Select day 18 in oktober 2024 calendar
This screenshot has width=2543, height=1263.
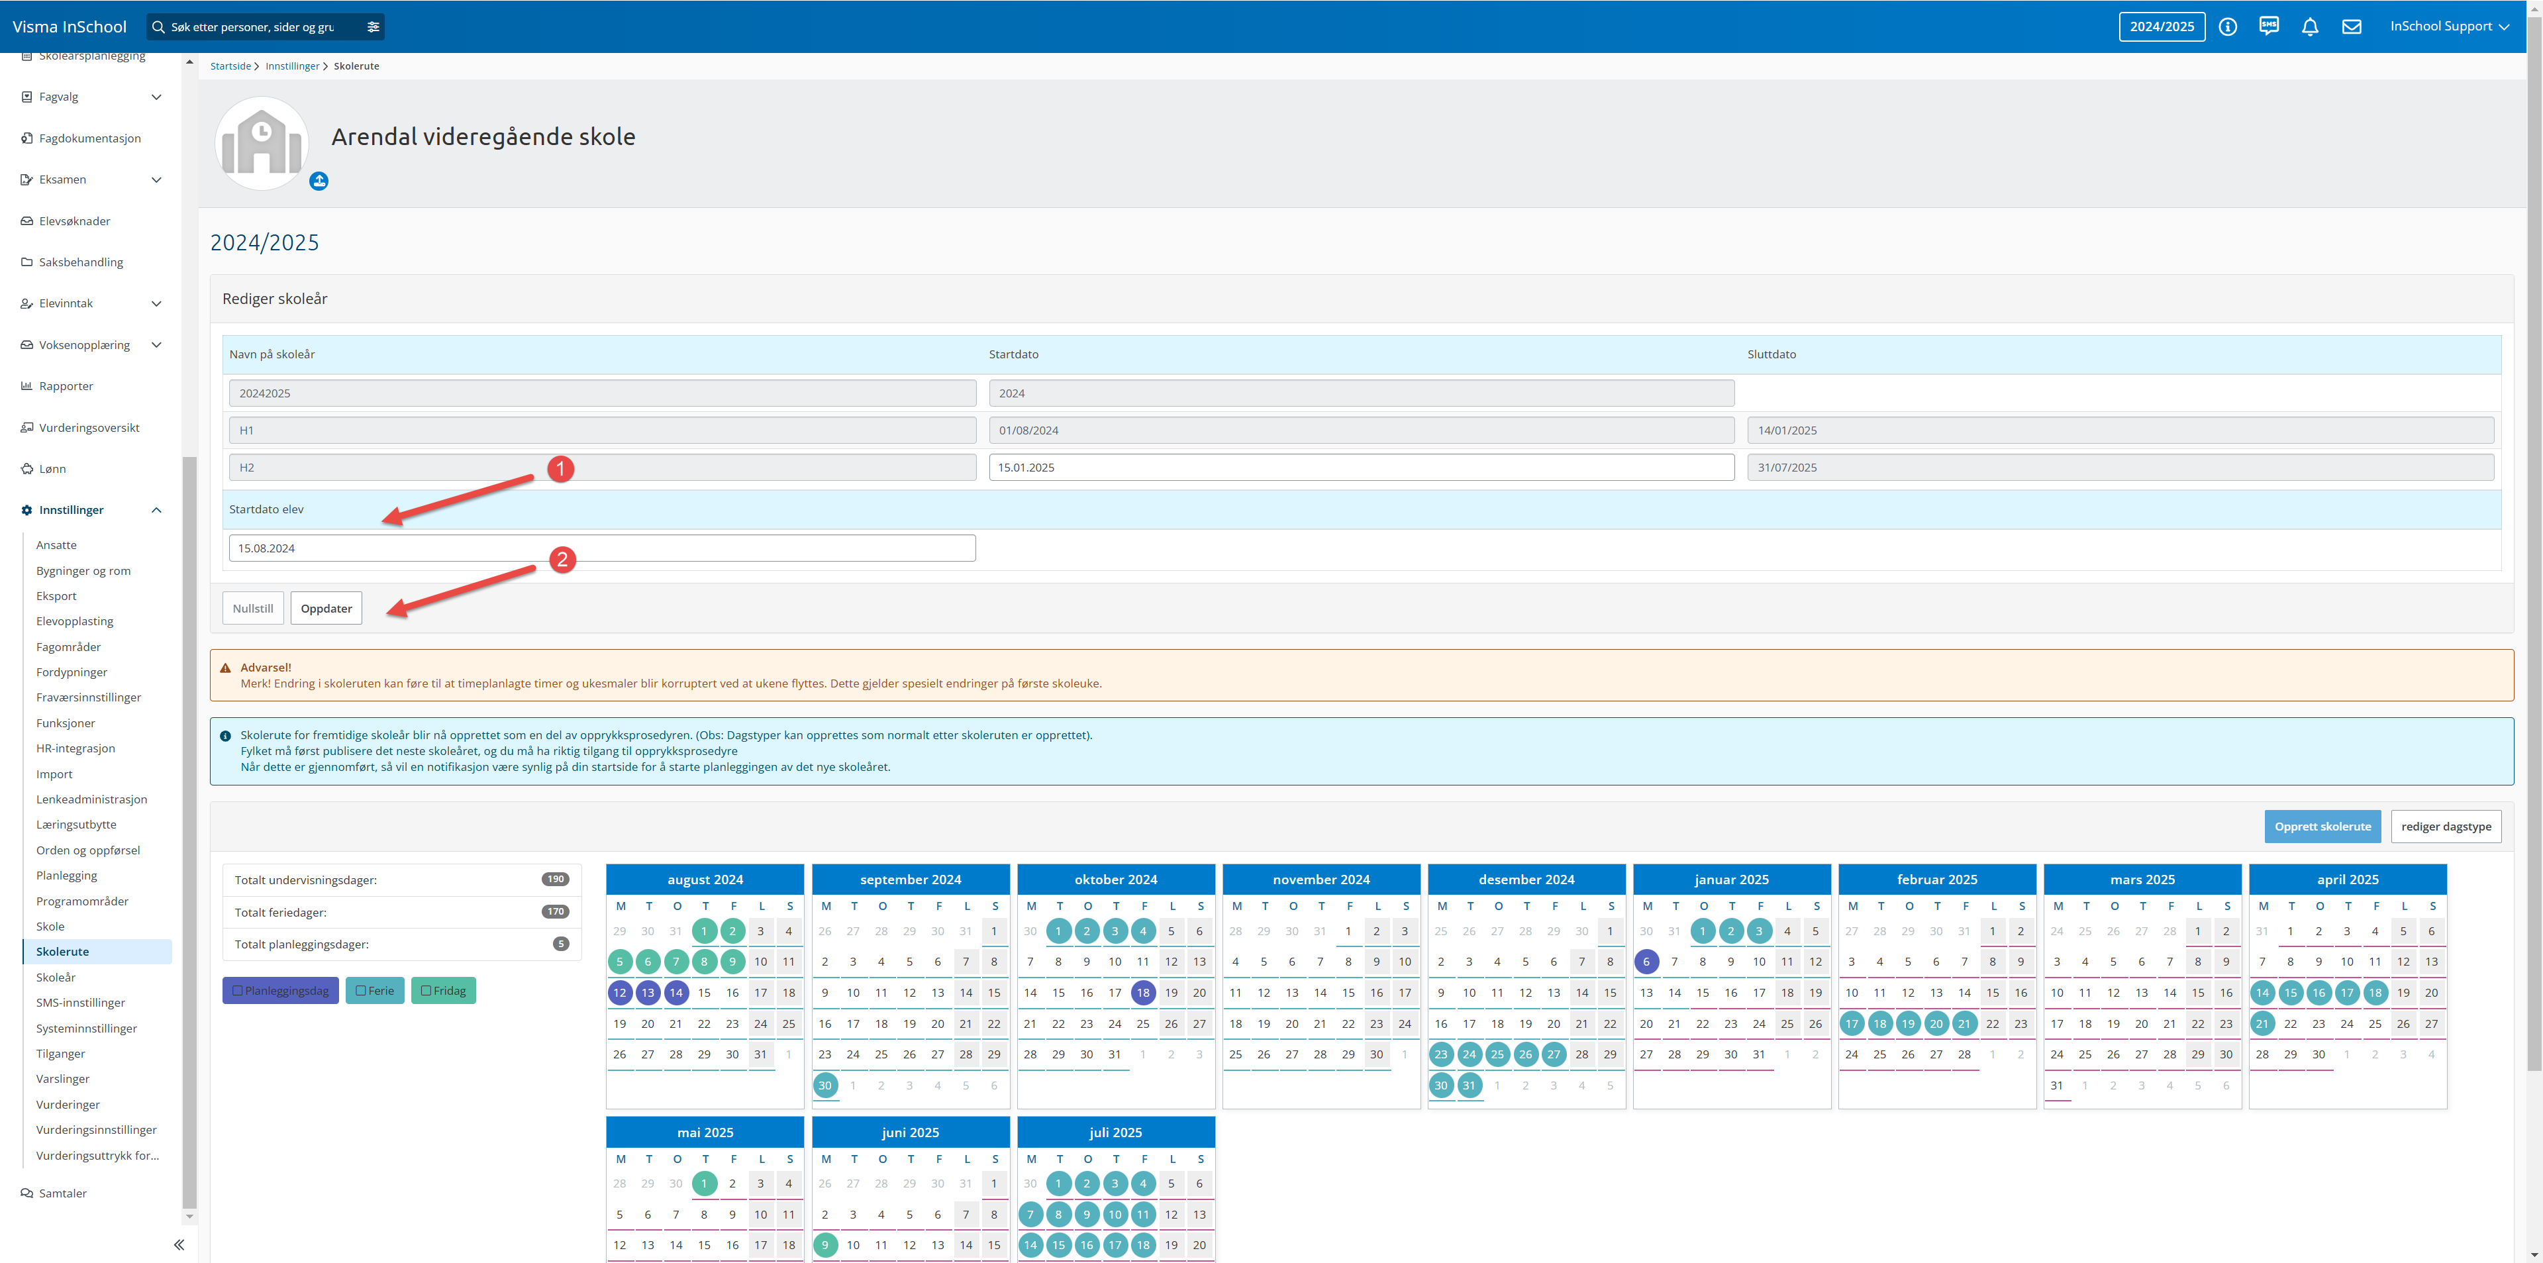coord(1142,992)
